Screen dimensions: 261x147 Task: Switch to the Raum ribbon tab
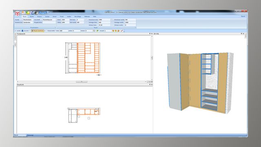[x=24, y=16]
